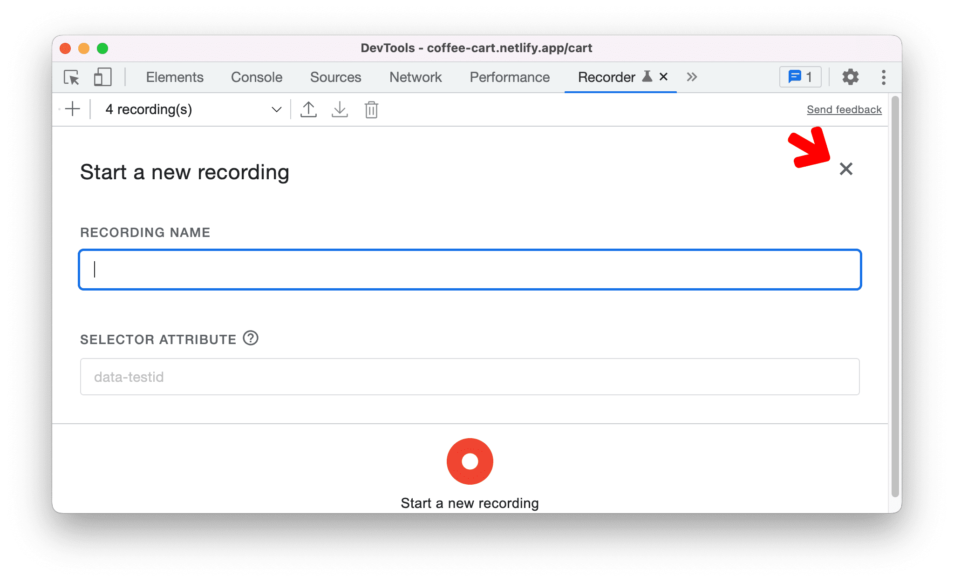Close the new recording dialog
The height and width of the screenshot is (582, 954).
pyautogui.click(x=845, y=169)
